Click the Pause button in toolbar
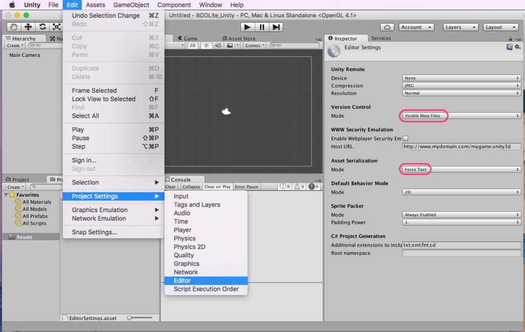525x332 pixels. [262, 27]
